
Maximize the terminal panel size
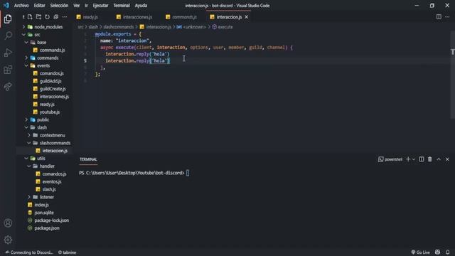pos(439,159)
